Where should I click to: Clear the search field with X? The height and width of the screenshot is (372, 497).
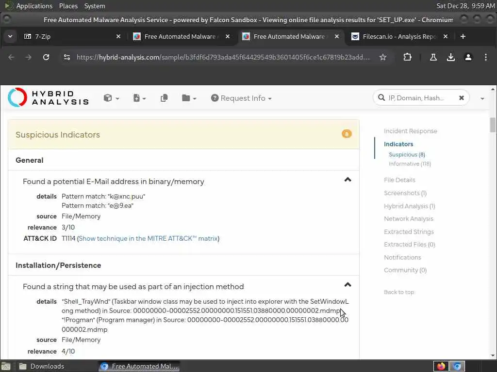pyautogui.click(x=462, y=98)
